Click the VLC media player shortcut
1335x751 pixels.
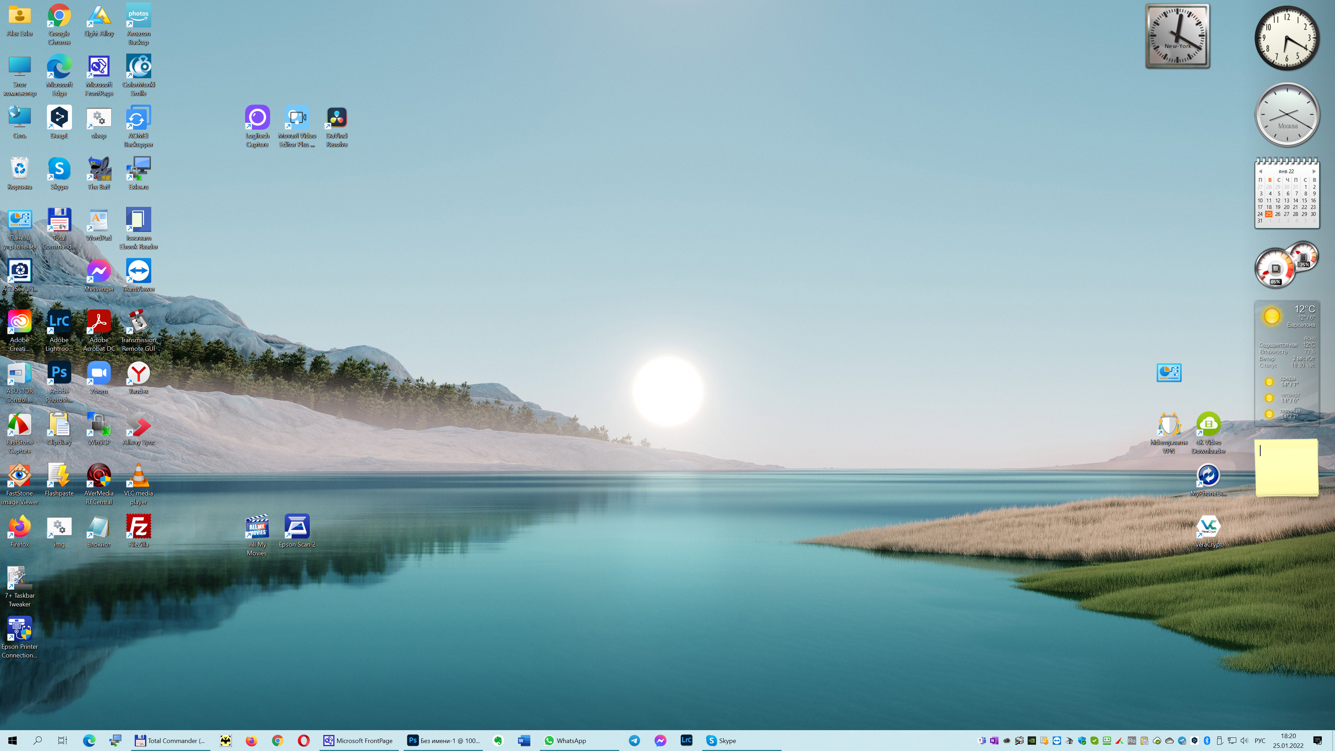click(138, 476)
